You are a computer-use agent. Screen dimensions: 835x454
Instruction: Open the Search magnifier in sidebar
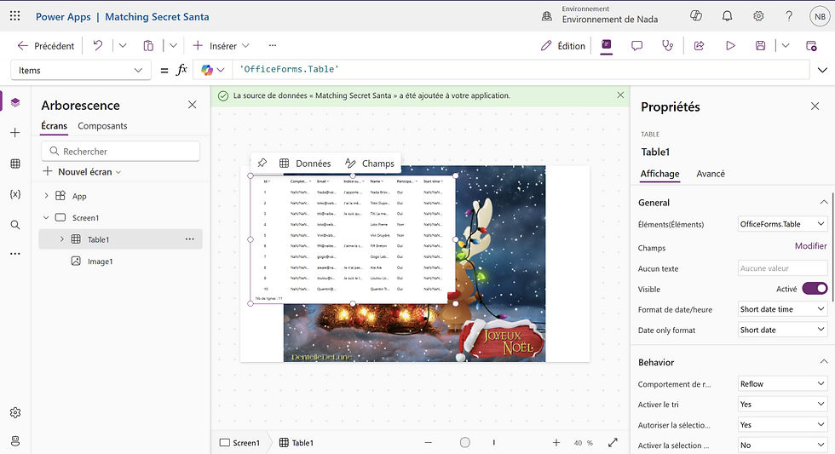(15, 225)
